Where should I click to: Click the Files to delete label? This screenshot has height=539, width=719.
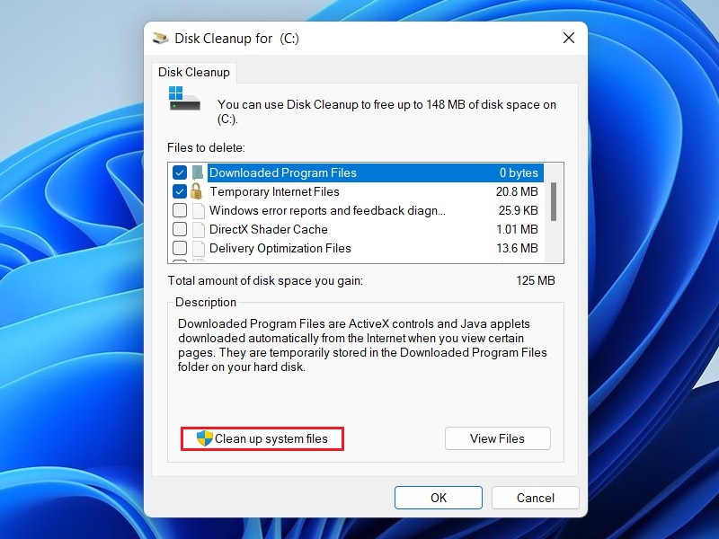click(x=207, y=147)
